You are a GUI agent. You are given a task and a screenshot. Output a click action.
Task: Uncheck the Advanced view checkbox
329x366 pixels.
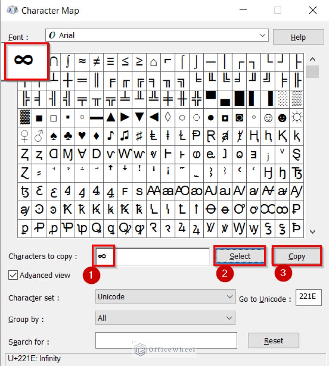click(x=13, y=275)
